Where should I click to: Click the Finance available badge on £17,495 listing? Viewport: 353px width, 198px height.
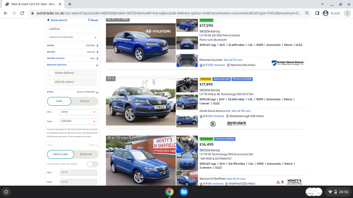click(x=242, y=79)
